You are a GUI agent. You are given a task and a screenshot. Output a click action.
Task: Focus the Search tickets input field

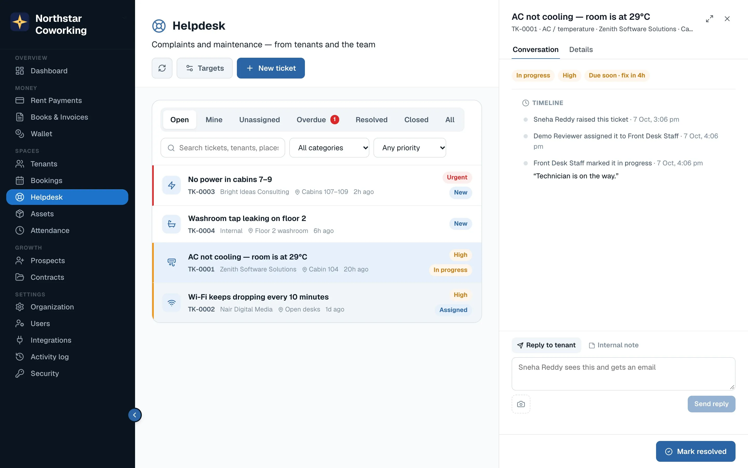(223, 148)
